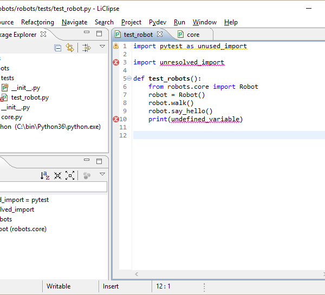Minimize the Outline panel

pos(87,160)
